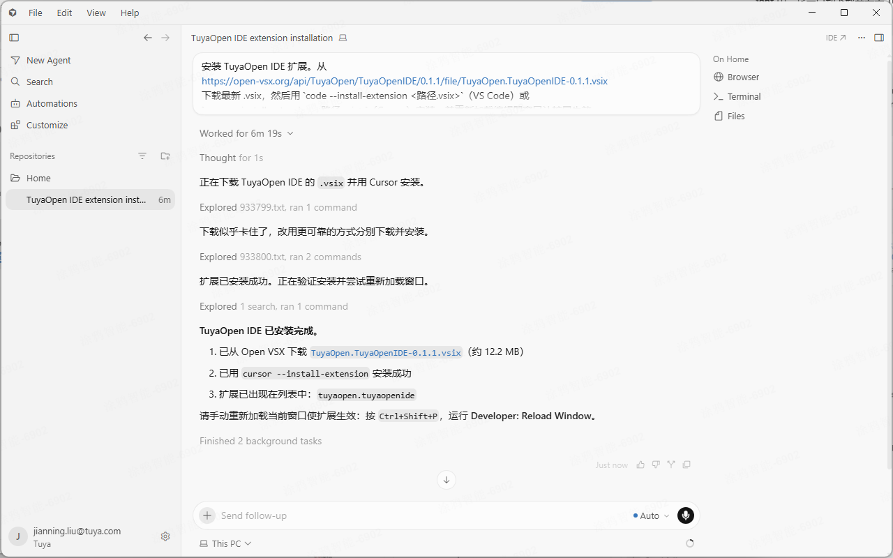Open the more options ellipsis menu
Screen dimensions: 893x558
[x=862, y=38]
